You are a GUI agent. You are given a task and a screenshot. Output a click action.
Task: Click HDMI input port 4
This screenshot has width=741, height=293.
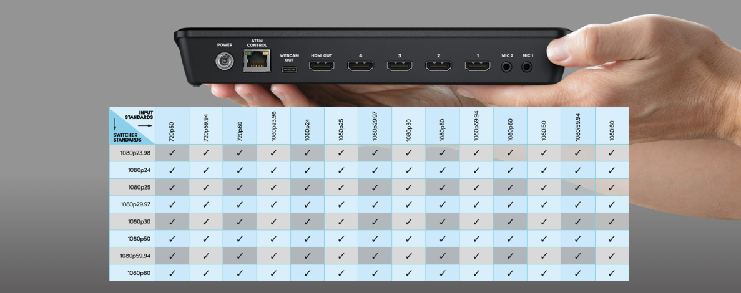(361, 66)
